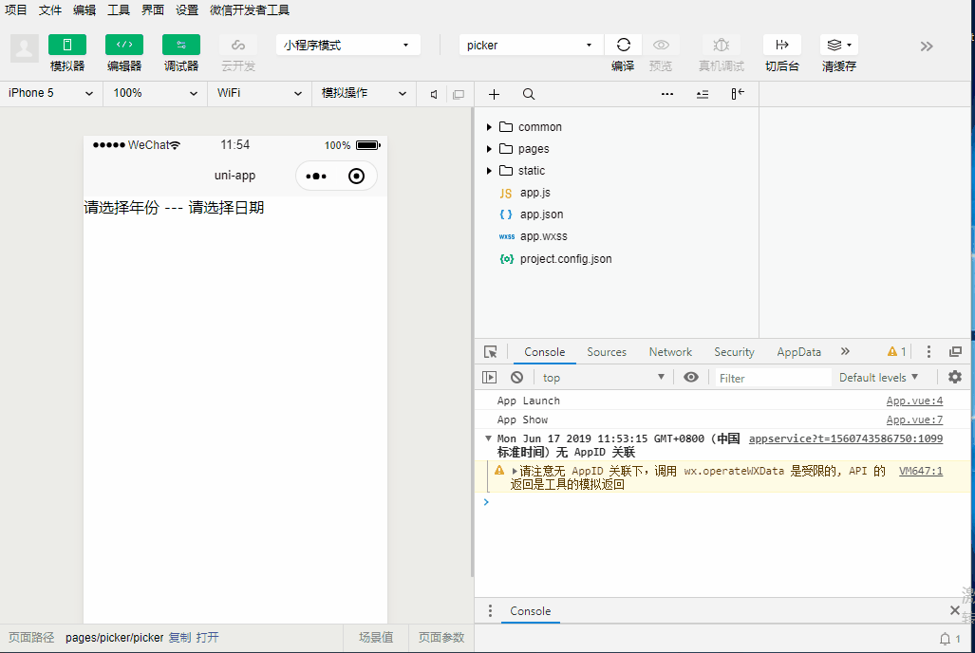Open the devtools three-dot menu
This screenshot has width=975, height=653.
[x=928, y=352]
